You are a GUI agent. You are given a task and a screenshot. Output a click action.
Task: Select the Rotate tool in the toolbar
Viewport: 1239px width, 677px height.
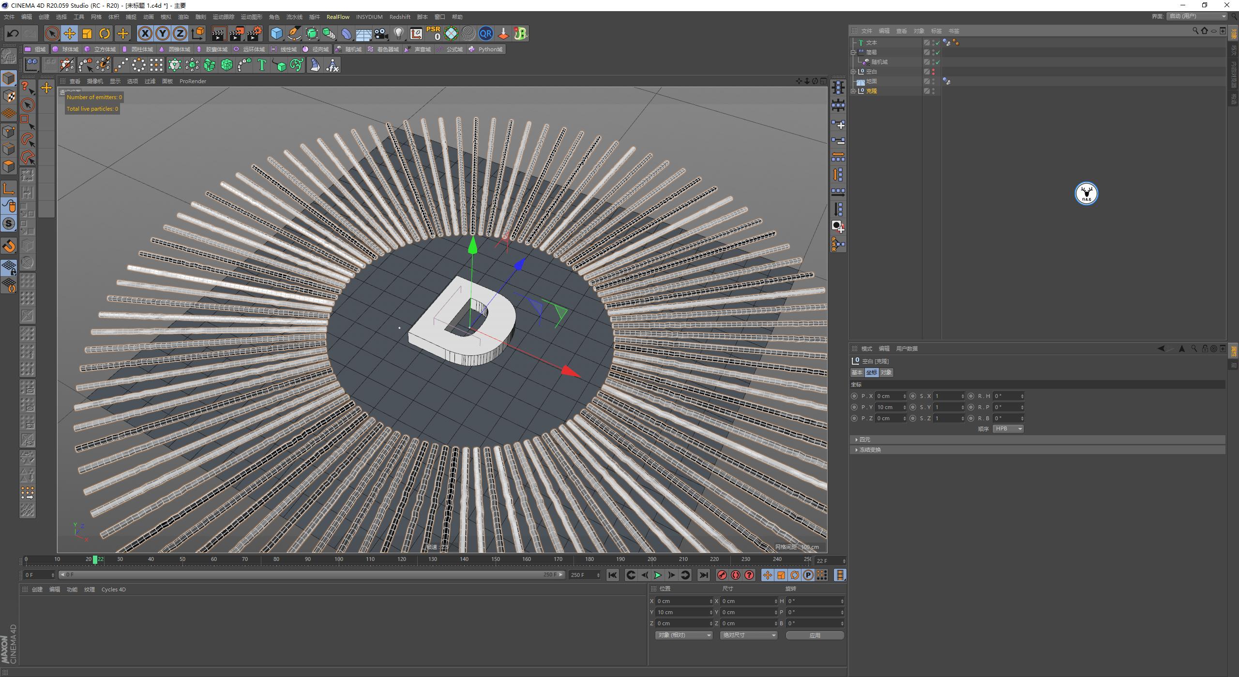pyautogui.click(x=105, y=33)
